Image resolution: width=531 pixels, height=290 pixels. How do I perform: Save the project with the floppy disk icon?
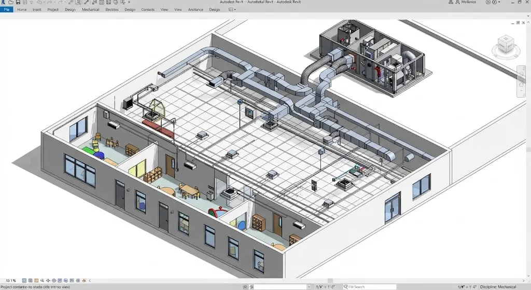pos(18,2)
